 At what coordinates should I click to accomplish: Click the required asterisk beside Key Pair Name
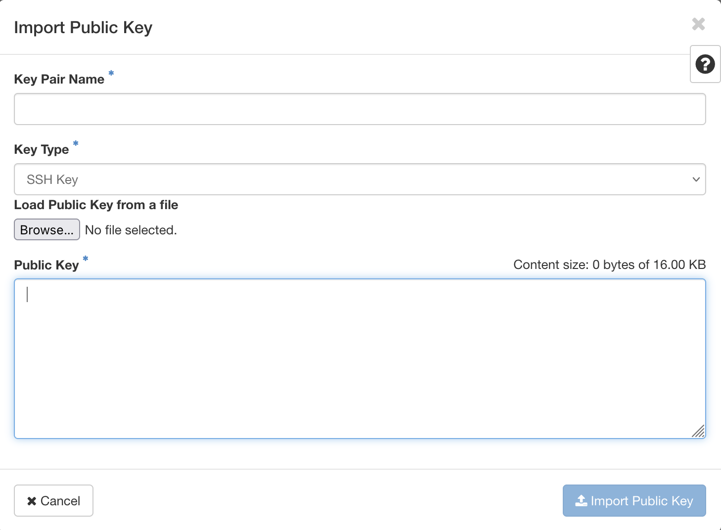point(111,74)
